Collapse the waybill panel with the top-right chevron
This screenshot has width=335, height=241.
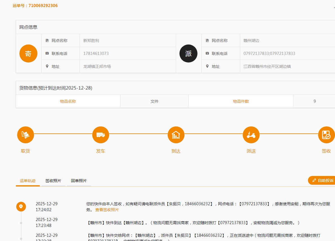pos(333,7)
